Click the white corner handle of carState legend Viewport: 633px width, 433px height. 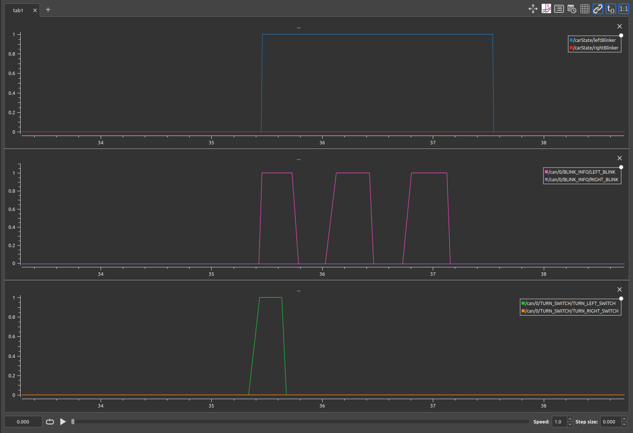pyautogui.click(x=621, y=35)
